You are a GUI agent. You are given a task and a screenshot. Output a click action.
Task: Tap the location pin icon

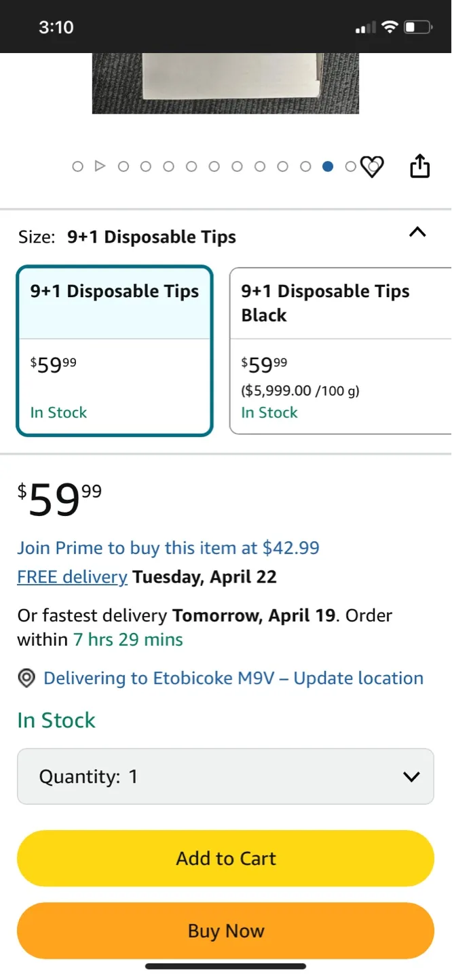(x=26, y=678)
